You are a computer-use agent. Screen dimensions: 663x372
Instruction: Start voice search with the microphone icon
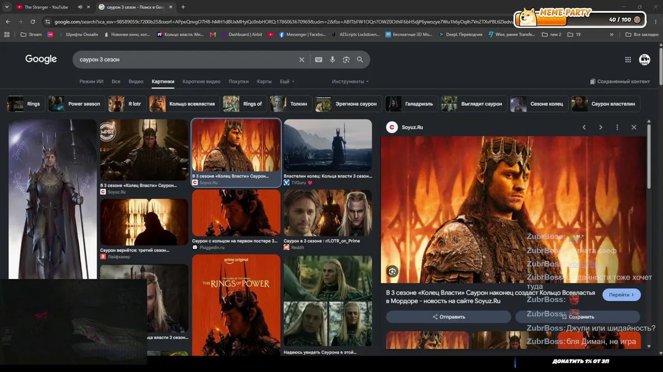(333, 59)
